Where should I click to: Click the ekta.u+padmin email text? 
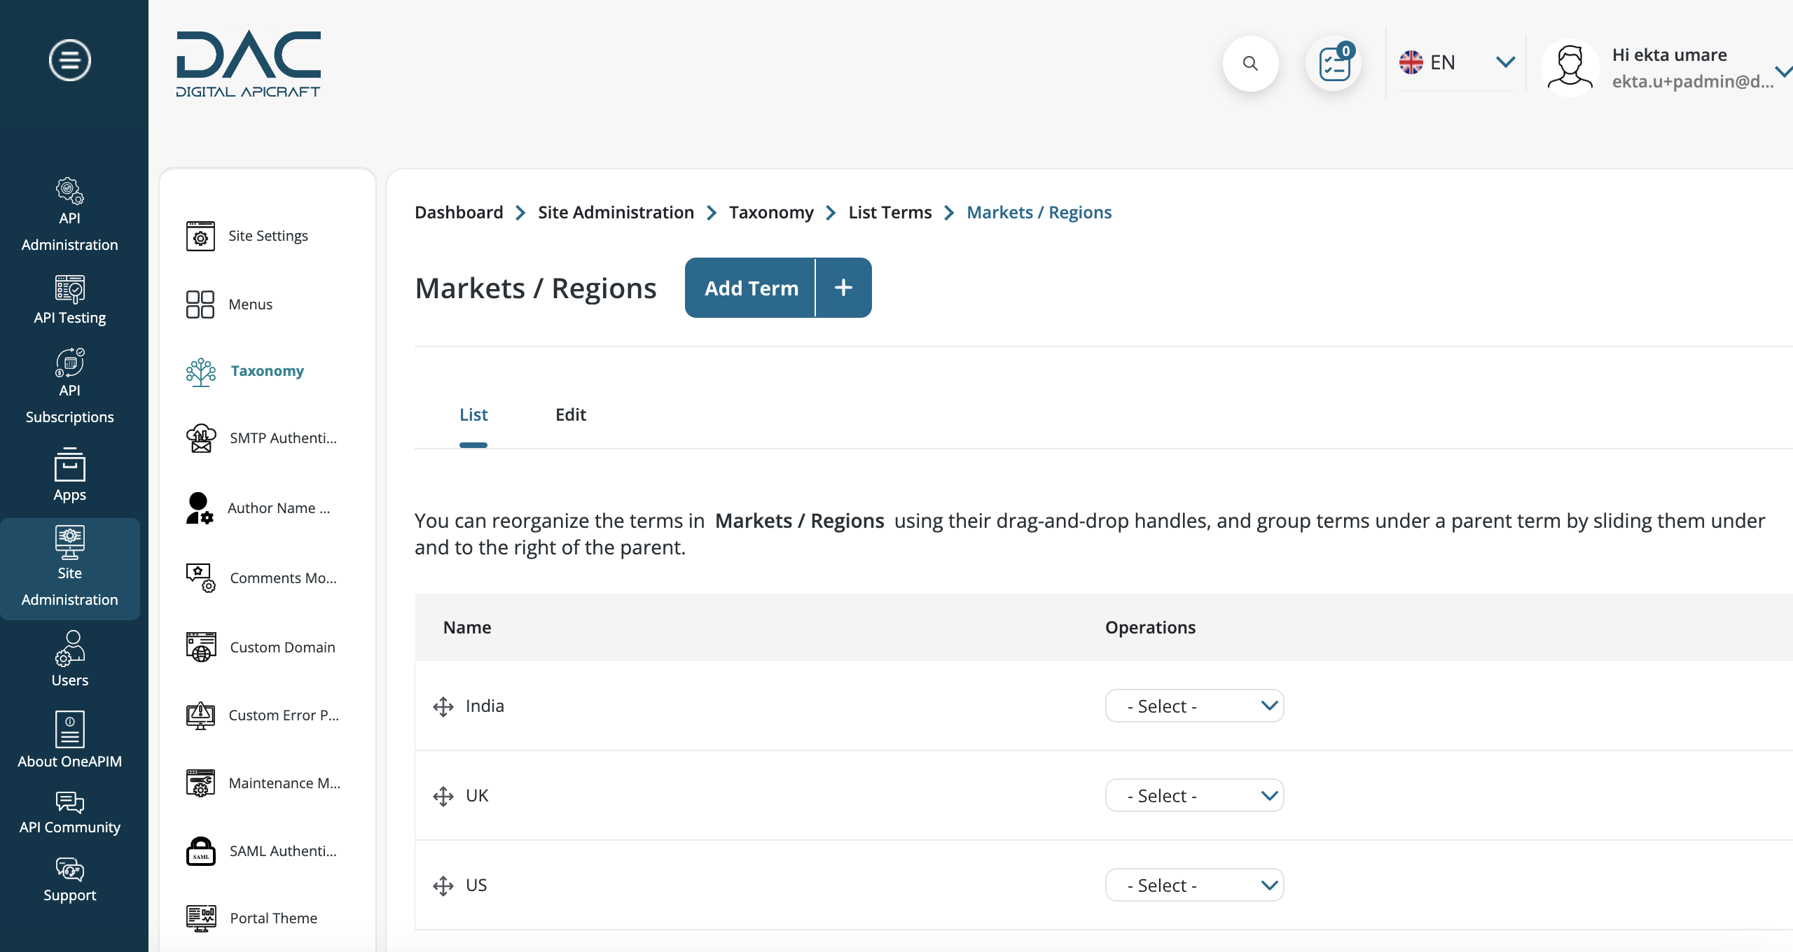click(1693, 81)
